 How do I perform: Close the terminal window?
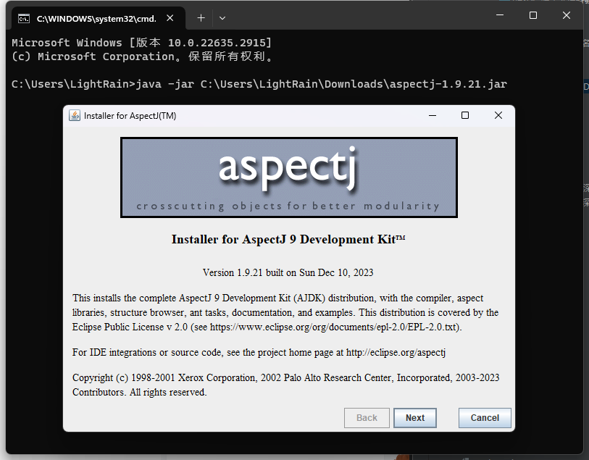click(567, 15)
